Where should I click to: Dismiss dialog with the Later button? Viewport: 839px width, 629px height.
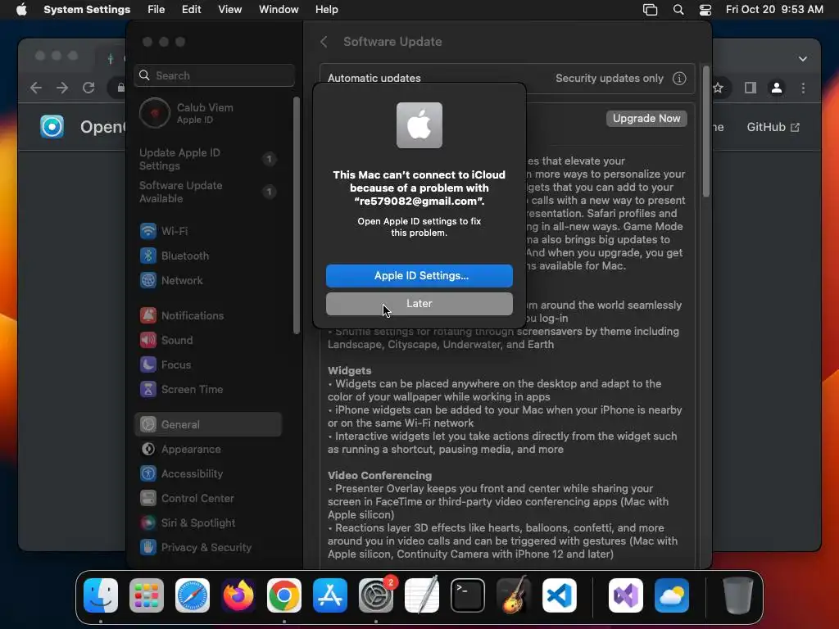pos(419,303)
